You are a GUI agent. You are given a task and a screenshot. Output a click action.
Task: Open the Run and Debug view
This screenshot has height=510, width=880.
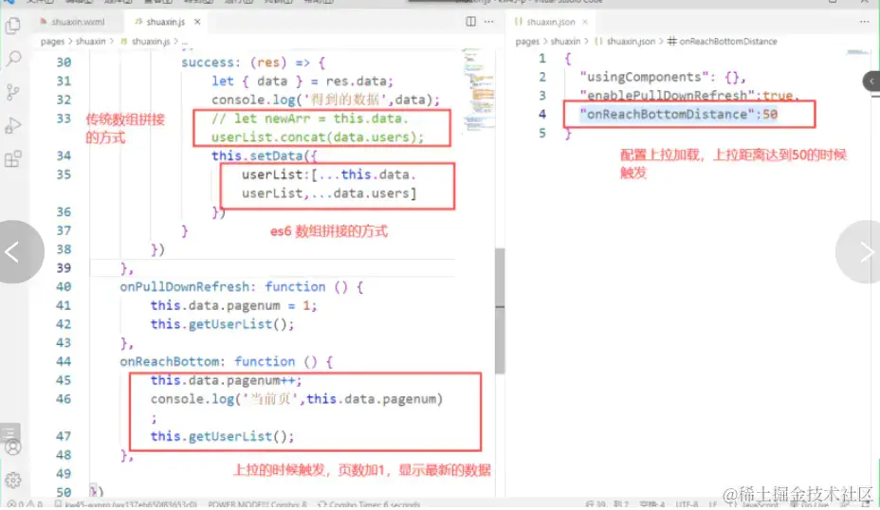13,126
